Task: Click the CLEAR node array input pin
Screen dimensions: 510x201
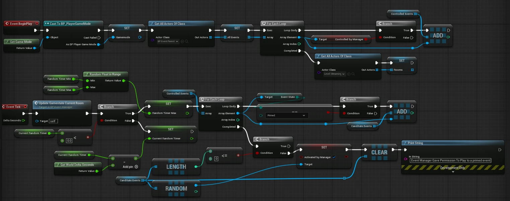Action: click(x=366, y=156)
